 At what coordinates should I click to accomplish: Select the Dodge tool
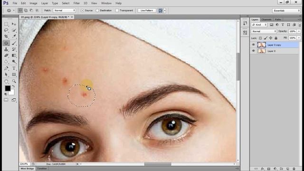pyautogui.click(x=14, y=62)
